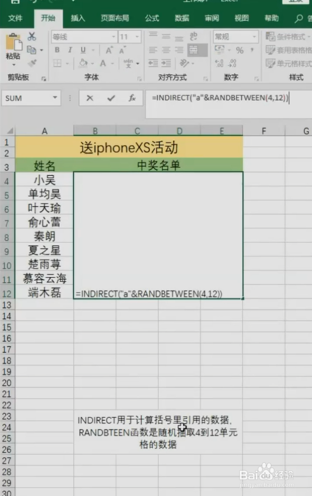Click the Align Left icon
The height and width of the screenshot is (496, 312).
153,50
